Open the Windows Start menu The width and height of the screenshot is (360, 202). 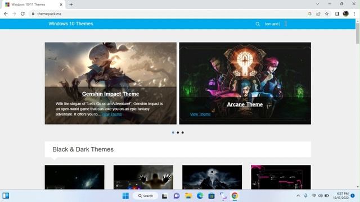coord(125,196)
